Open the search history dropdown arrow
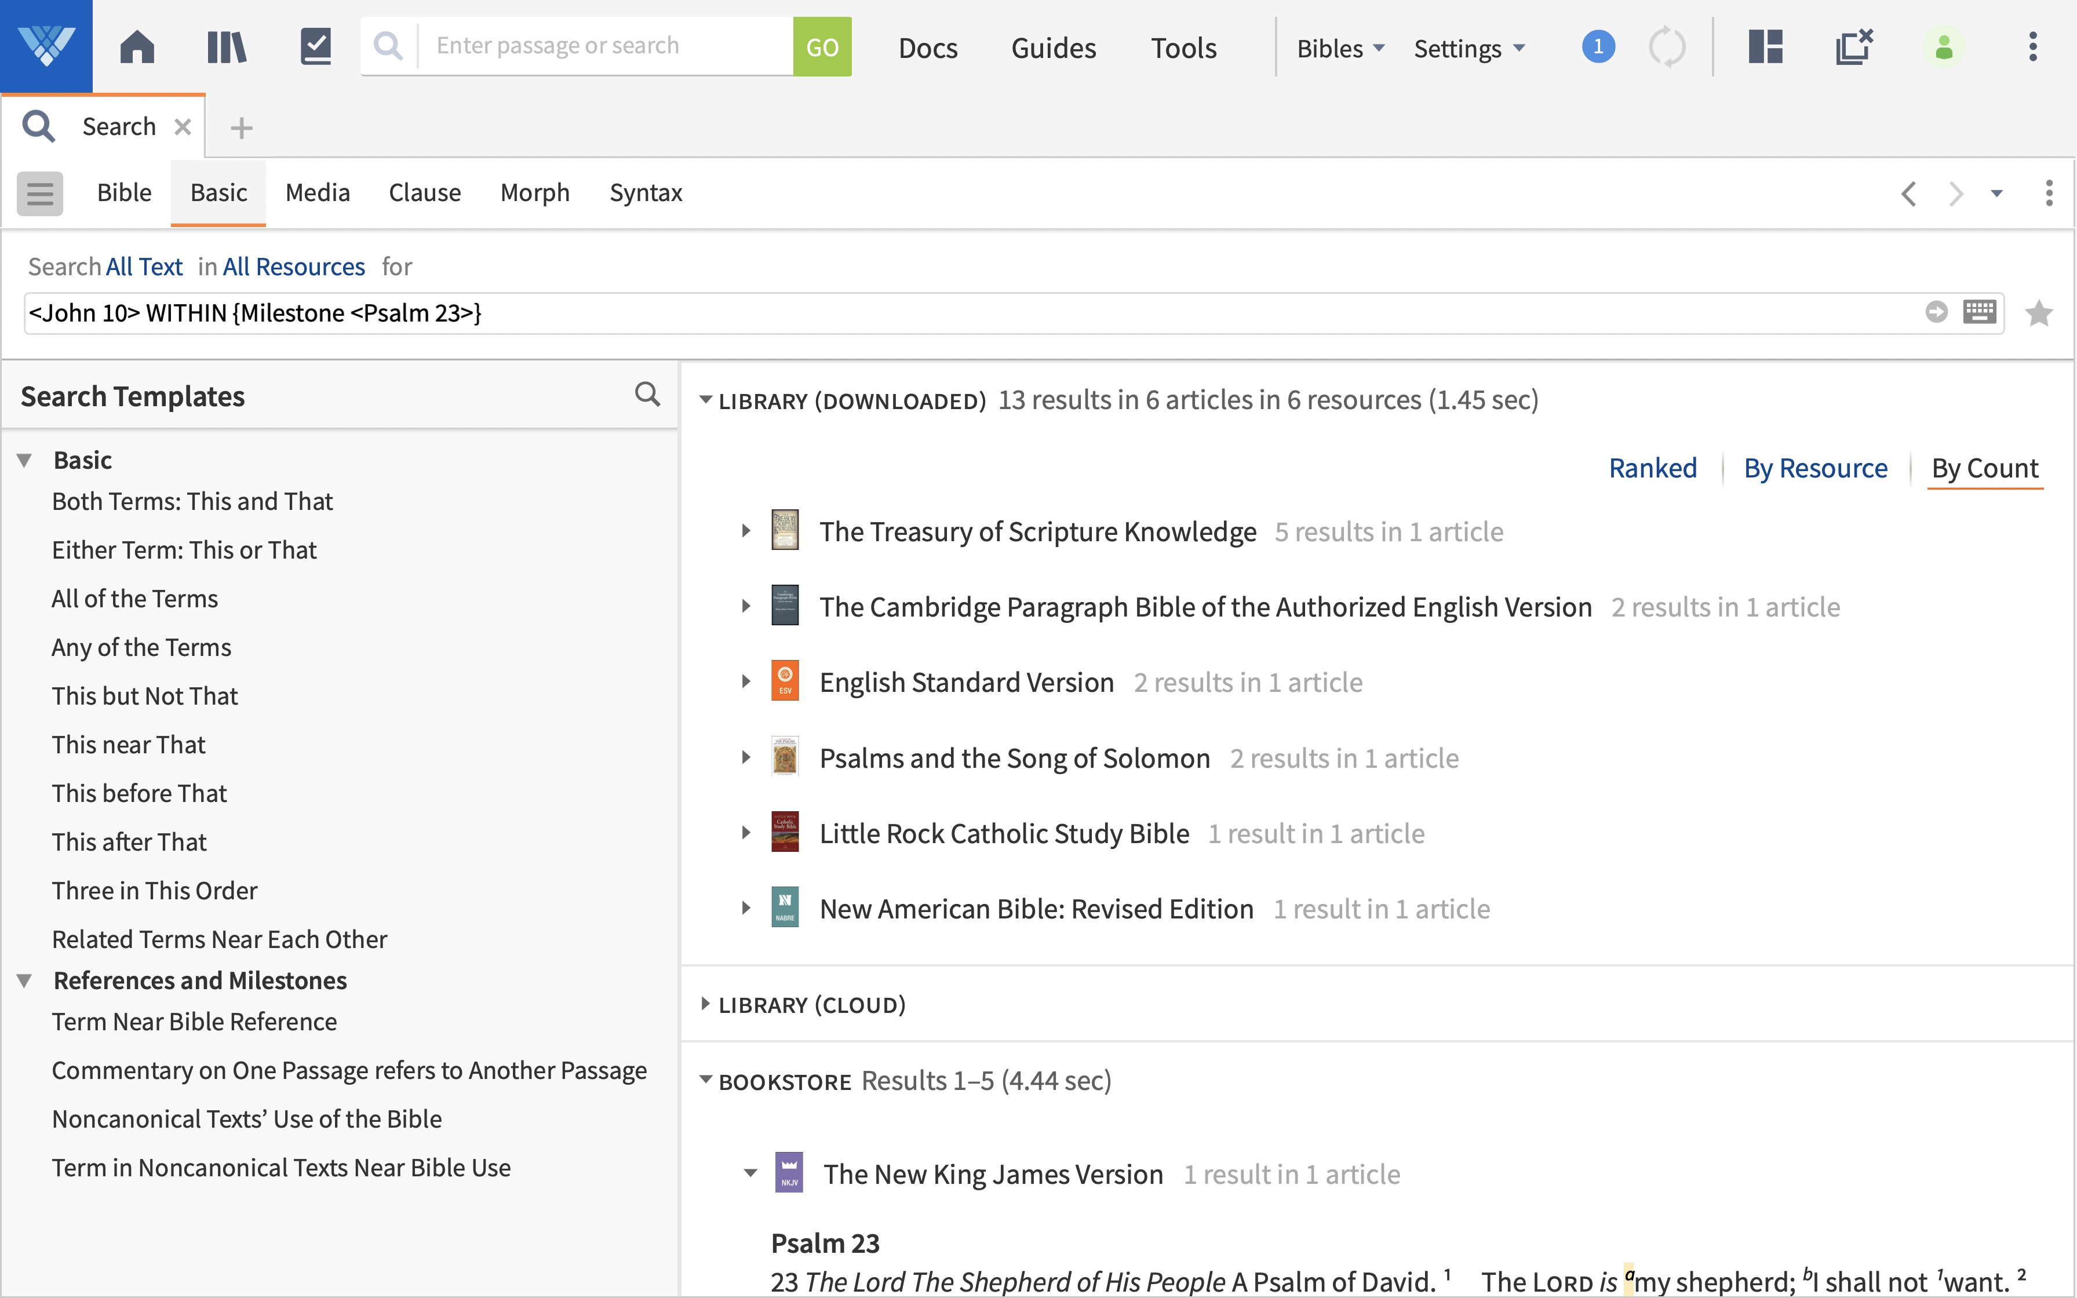 (1996, 194)
